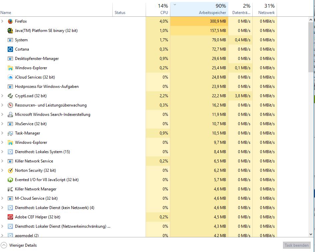Click the scrollbar down arrow
This screenshot has height=252, width=315.
tap(311, 234)
